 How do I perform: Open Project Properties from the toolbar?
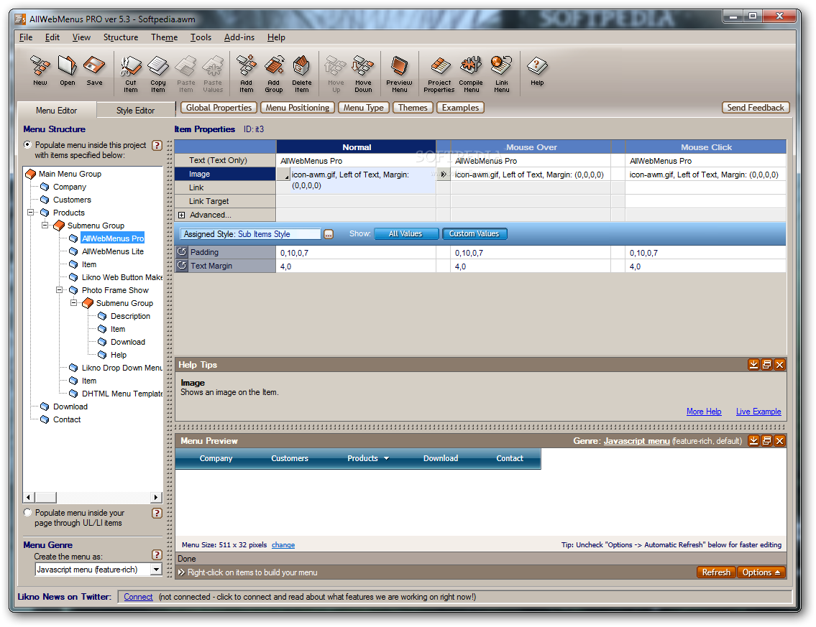439,75
